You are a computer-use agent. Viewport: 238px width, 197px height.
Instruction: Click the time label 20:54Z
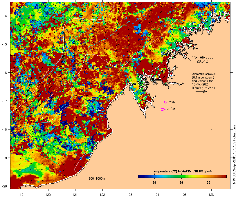click(203, 61)
